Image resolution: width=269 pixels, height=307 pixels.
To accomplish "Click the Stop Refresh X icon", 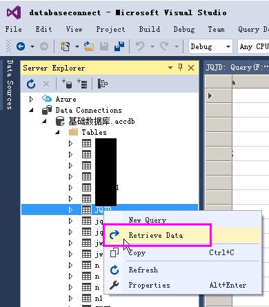I will [46, 84].
